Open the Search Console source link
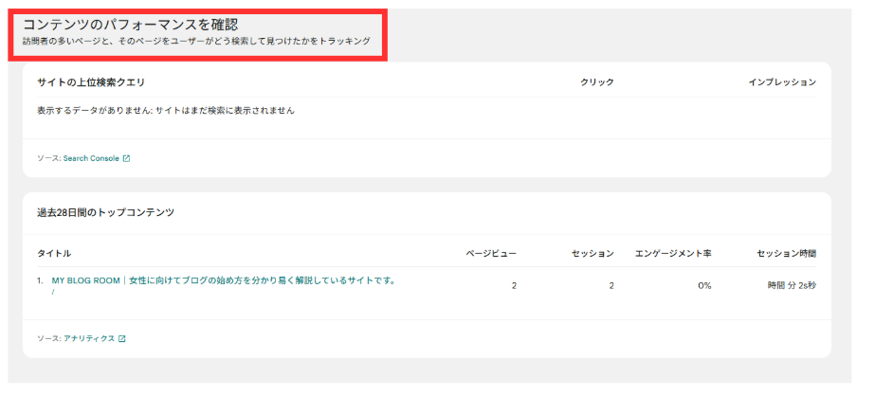875x396 pixels. coord(91,158)
